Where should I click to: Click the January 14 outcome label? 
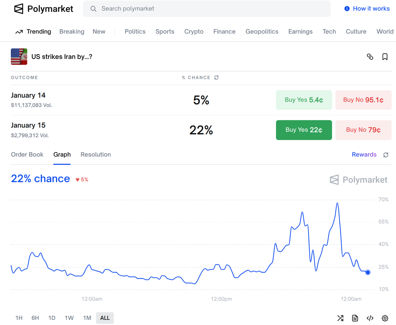coord(28,95)
